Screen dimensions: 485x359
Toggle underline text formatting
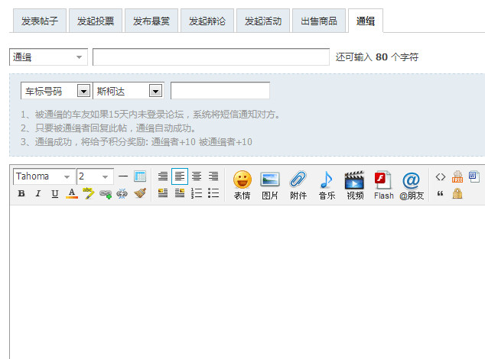[55, 193]
